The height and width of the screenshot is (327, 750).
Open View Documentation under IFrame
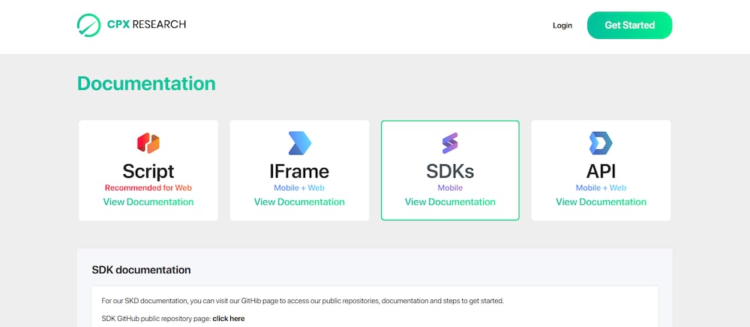[x=299, y=202]
